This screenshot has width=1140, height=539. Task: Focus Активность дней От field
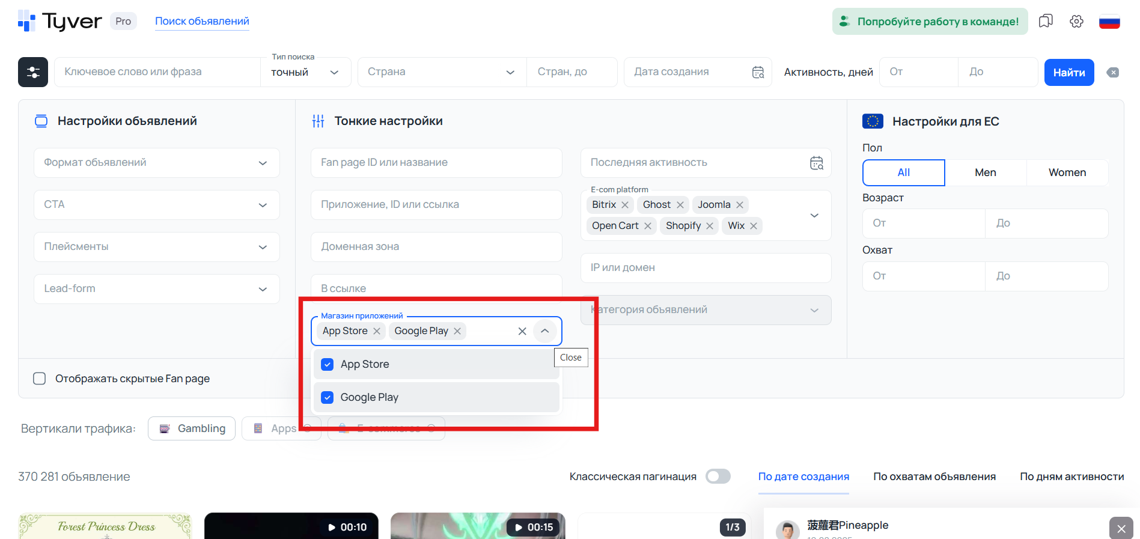(919, 72)
